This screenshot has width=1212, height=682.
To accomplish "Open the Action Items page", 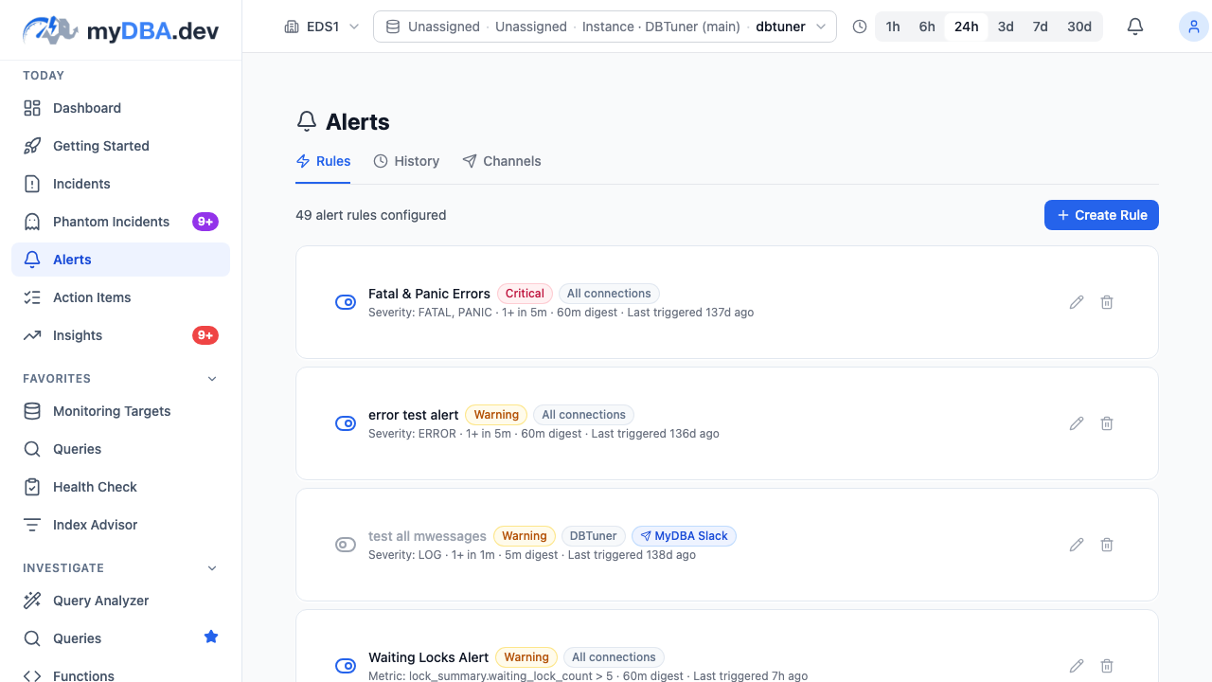I will pyautogui.click(x=120, y=297).
